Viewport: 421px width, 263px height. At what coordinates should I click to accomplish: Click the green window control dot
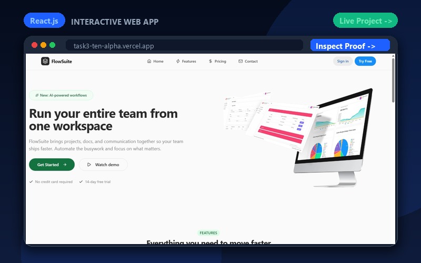click(52, 45)
